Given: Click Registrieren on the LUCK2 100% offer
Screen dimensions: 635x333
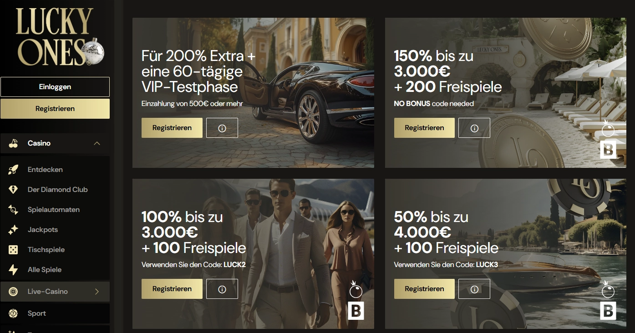Looking at the screenshot, I should coord(172,289).
